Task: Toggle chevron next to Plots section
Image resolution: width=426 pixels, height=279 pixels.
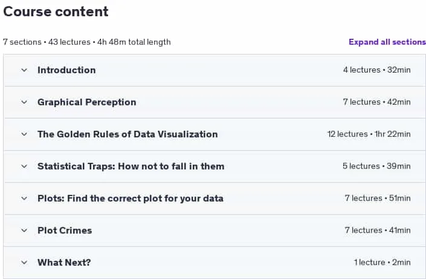Action: point(24,199)
